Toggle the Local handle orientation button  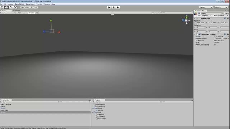34,8
